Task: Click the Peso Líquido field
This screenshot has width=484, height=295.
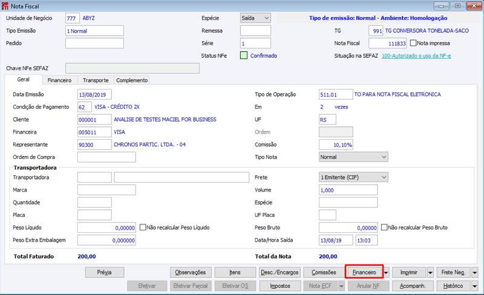Action: [106, 227]
